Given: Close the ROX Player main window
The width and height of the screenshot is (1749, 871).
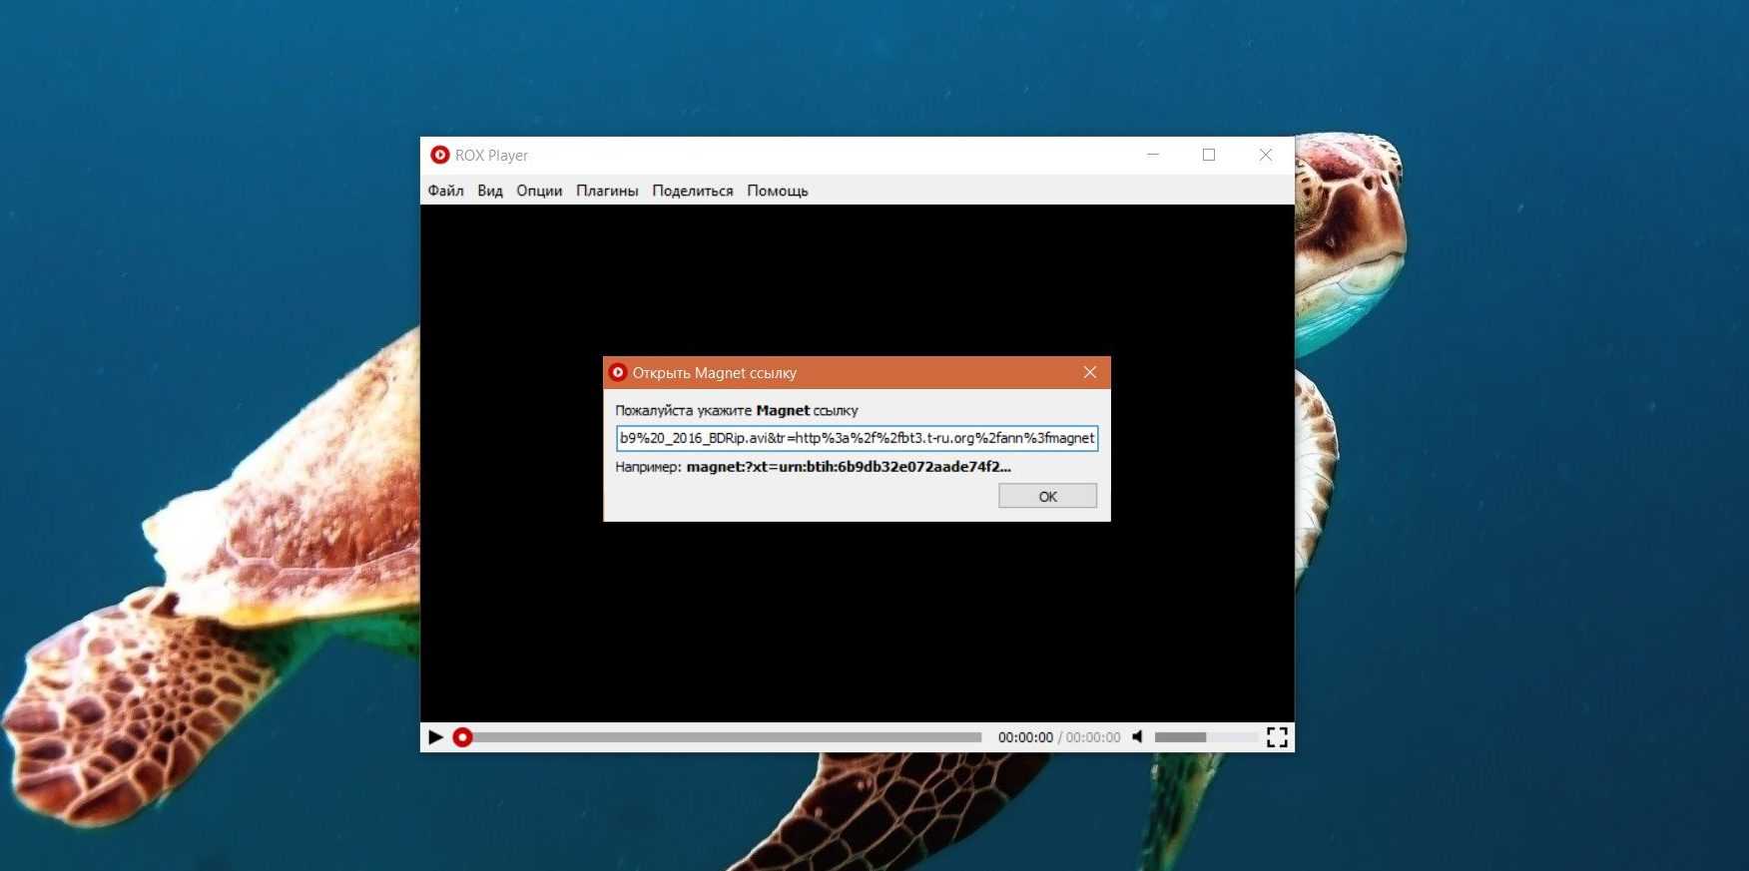Looking at the screenshot, I should 1265,155.
